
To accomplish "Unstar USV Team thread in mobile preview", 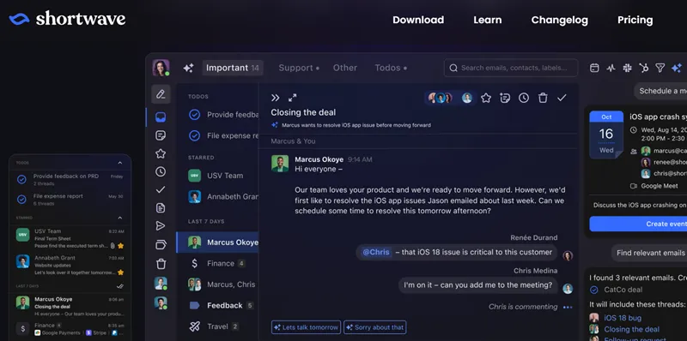I will 120,246.
